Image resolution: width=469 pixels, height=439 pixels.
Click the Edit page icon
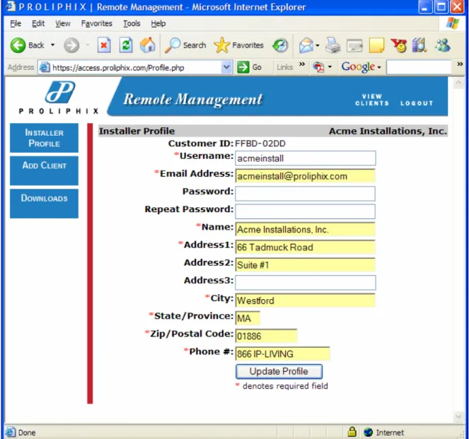[x=354, y=45]
